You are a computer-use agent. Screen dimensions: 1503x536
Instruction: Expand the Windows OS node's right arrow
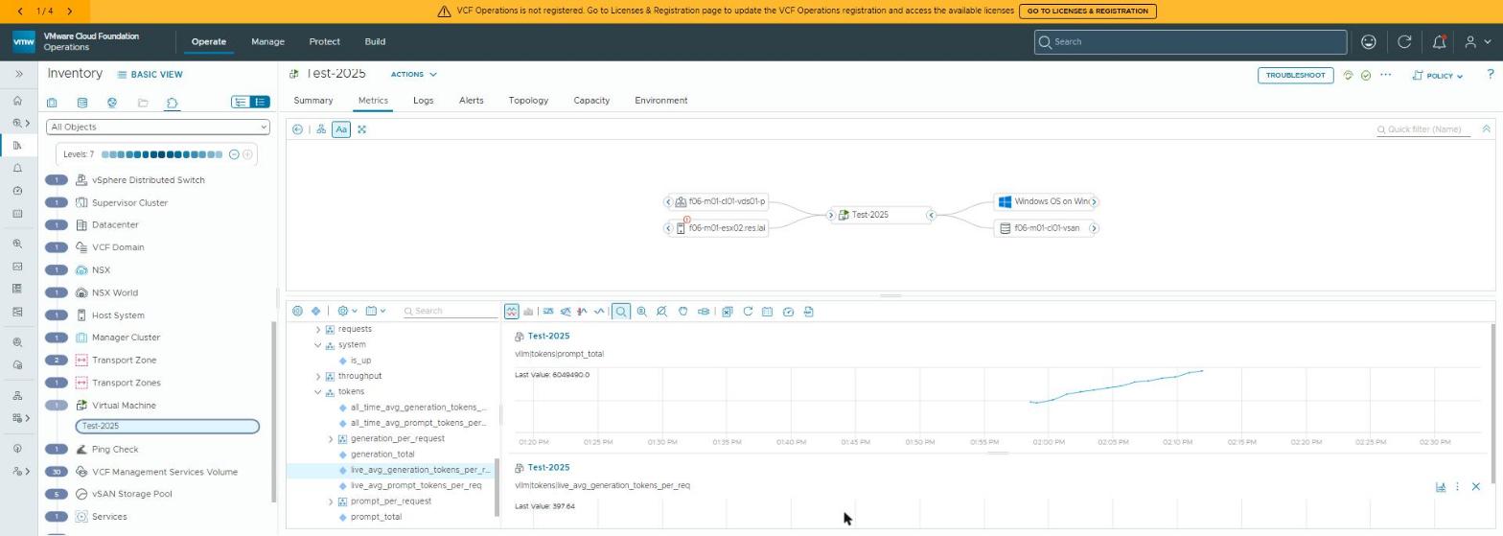1094,202
